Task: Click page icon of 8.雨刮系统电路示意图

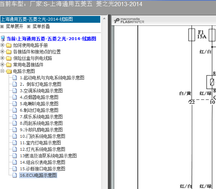Action: [15, 123]
